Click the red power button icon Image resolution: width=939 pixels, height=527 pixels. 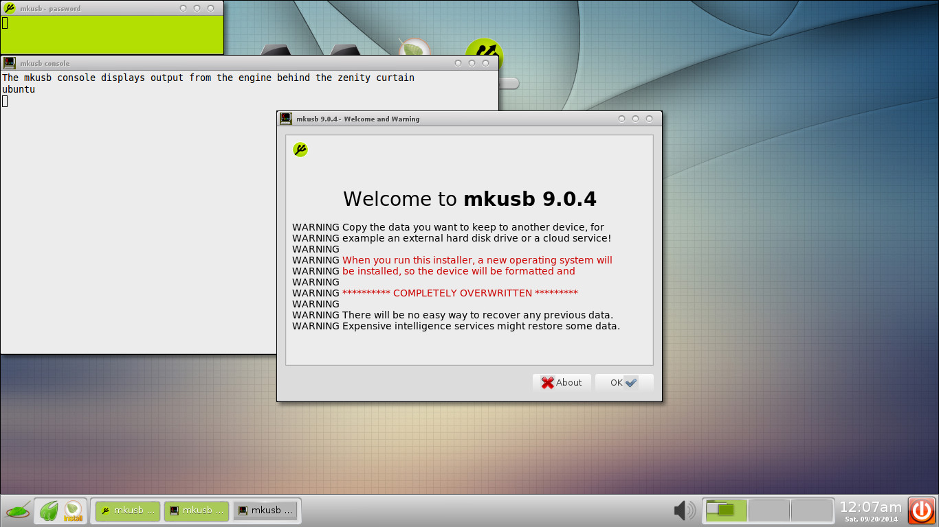921,511
